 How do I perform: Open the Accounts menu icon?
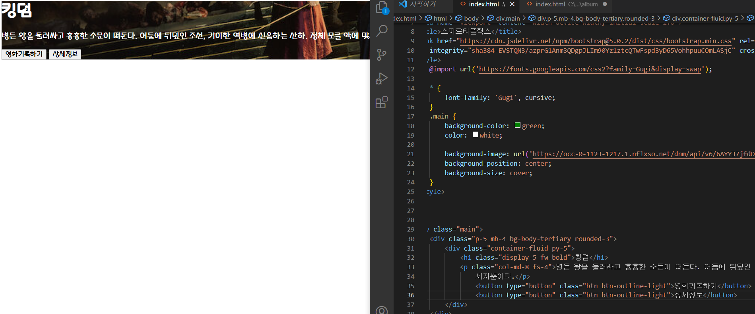pyautogui.click(x=382, y=310)
